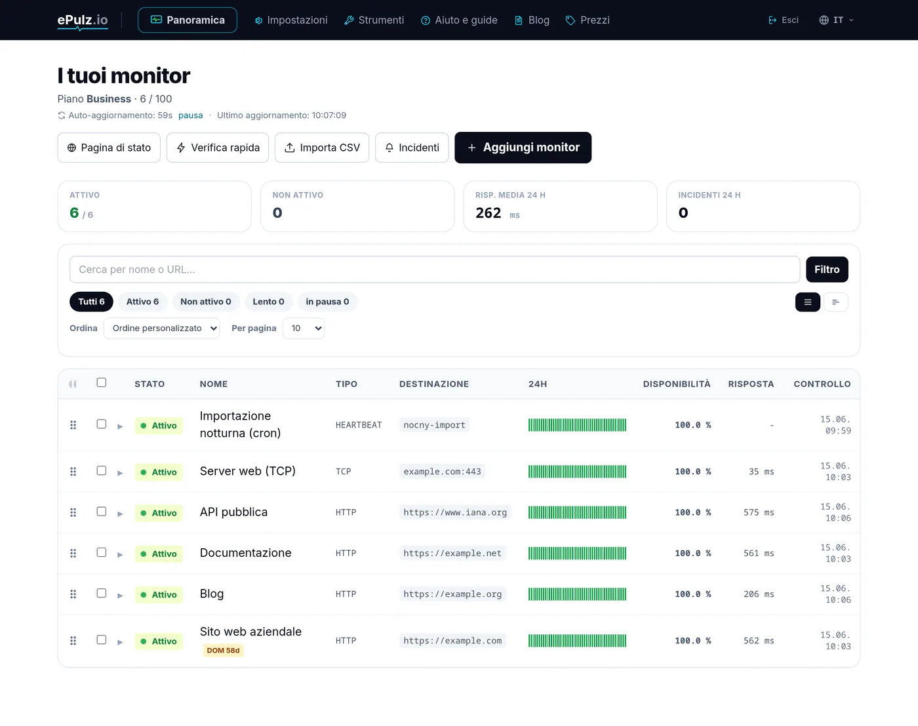Check the Importazione notturna (cron) checkbox
The height and width of the screenshot is (726, 918).
point(102,424)
